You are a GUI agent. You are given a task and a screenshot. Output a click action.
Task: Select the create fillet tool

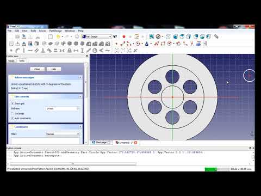[x=185, y=44]
